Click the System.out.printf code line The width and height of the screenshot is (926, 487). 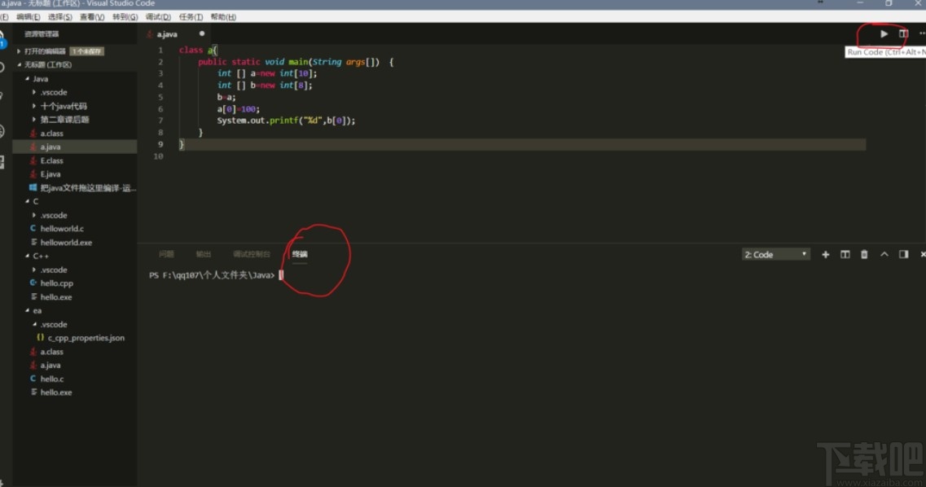pyautogui.click(x=286, y=121)
